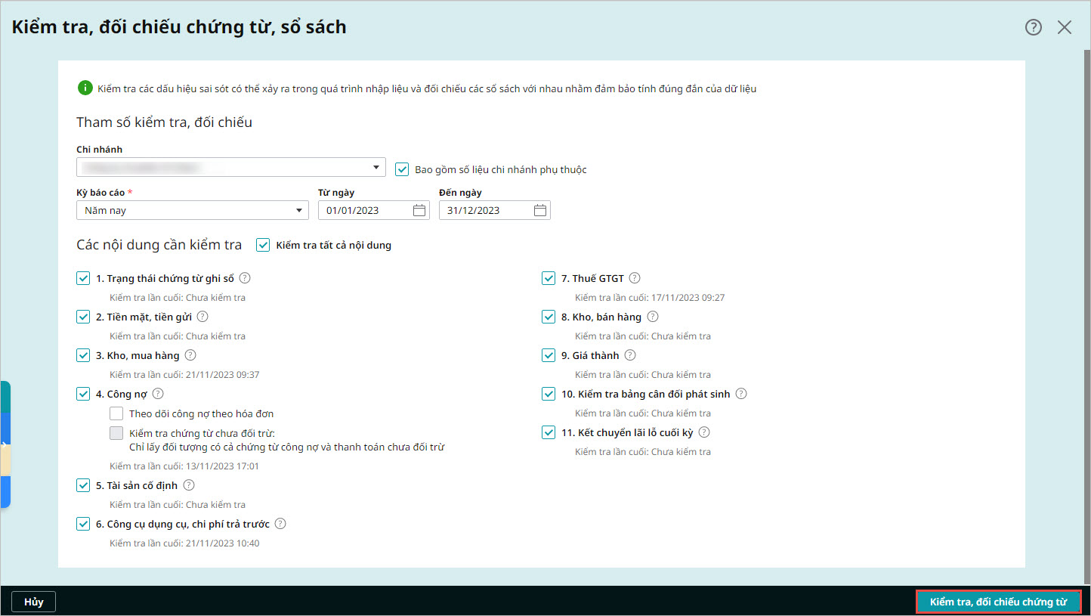
Task: Click the Hủy button
Action: click(34, 602)
